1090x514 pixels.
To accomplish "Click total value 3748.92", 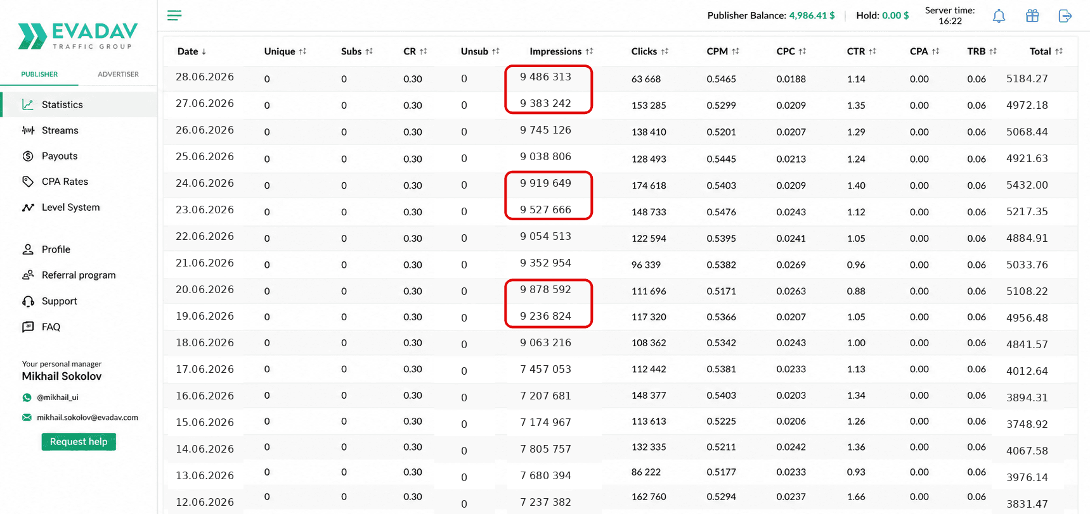I will [x=1027, y=424].
